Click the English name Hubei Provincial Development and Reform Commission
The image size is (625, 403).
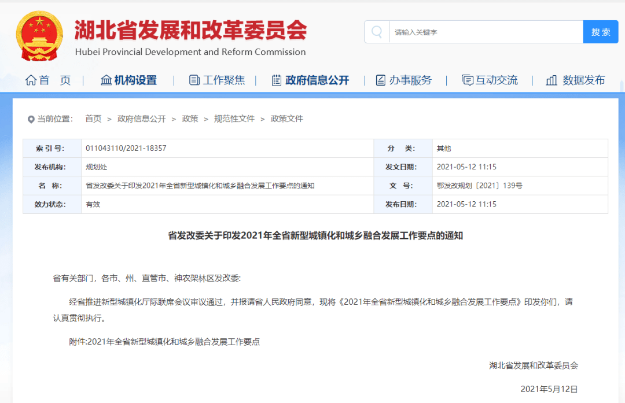tap(190, 52)
